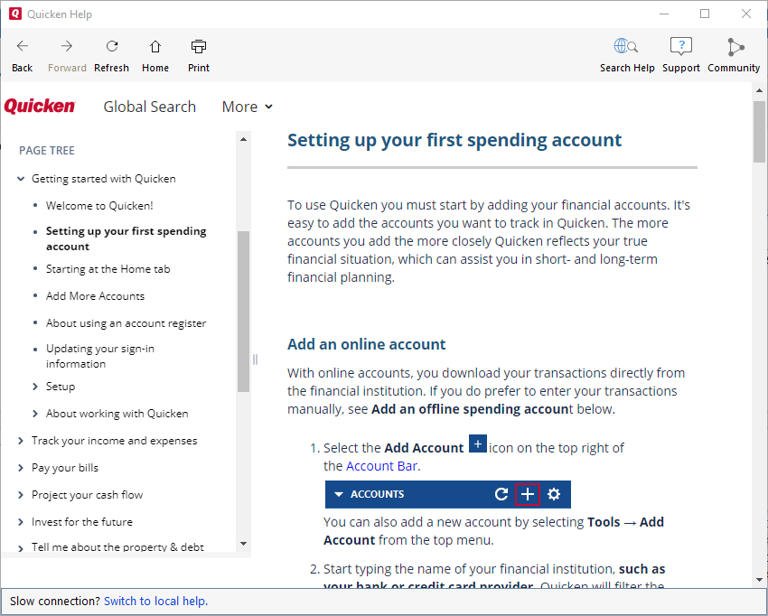This screenshot has height=616, width=768.
Task: Go to Home with house icon
Action: (x=155, y=46)
